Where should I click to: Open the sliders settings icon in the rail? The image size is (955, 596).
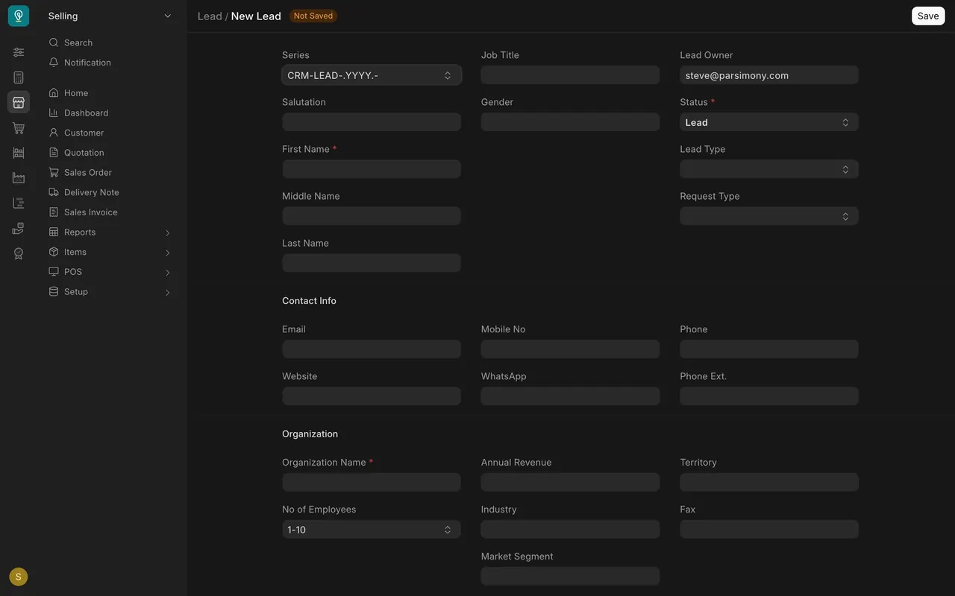tap(19, 52)
